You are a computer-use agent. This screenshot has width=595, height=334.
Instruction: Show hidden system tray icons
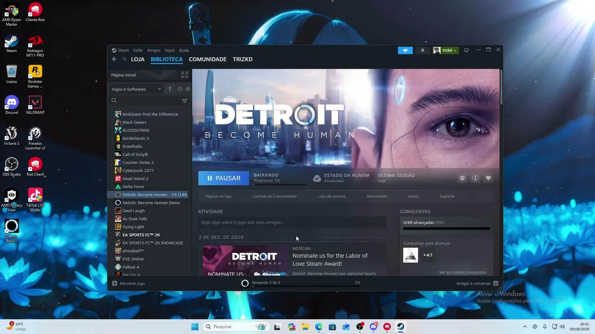[x=525, y=327]
